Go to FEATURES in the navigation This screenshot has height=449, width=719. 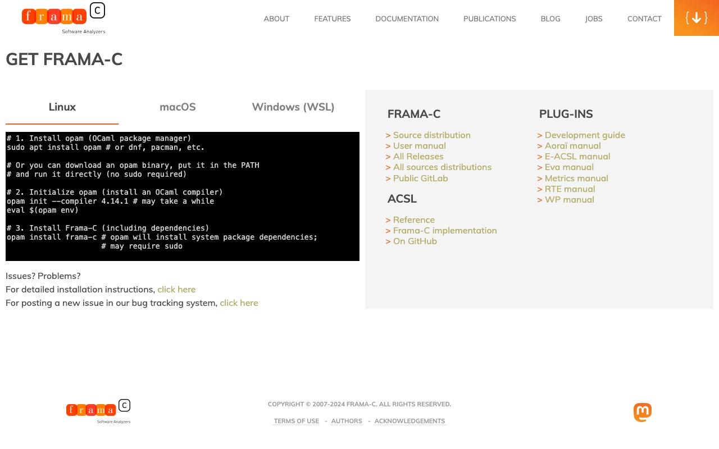[x=333, y=19]
